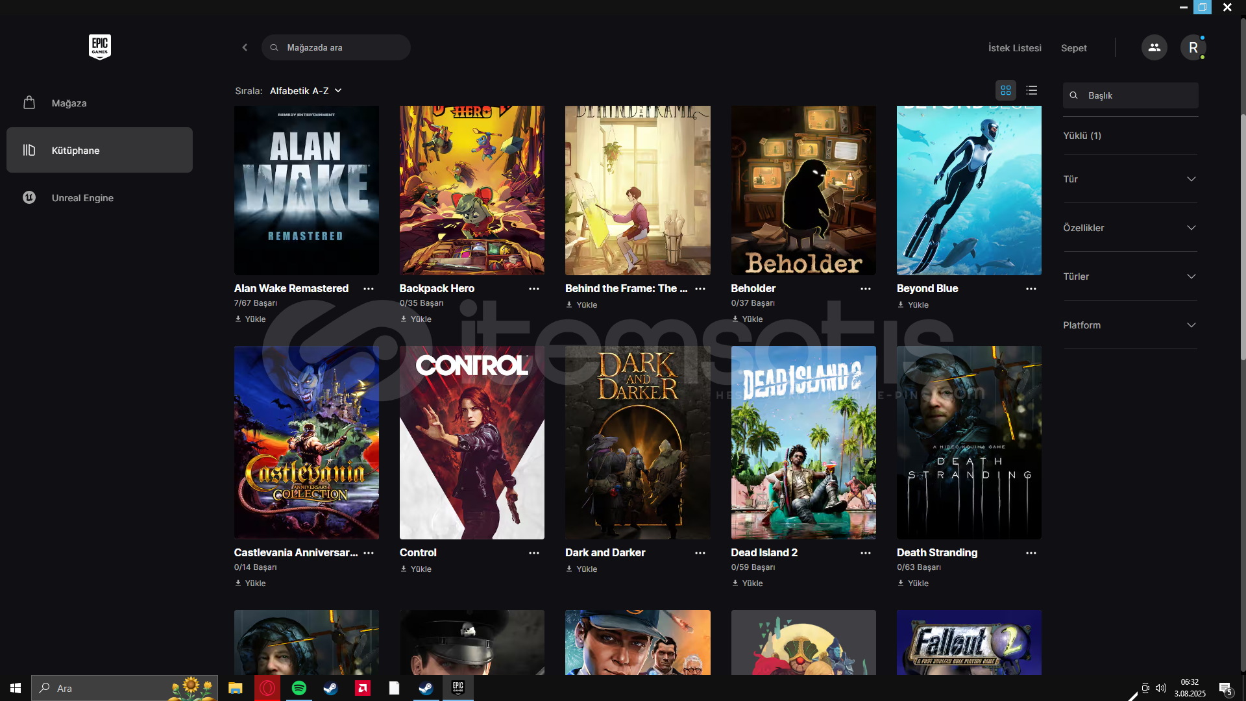Open volume control in system tray
The image size is (1246, 701).
click(x=1161, y=688)
